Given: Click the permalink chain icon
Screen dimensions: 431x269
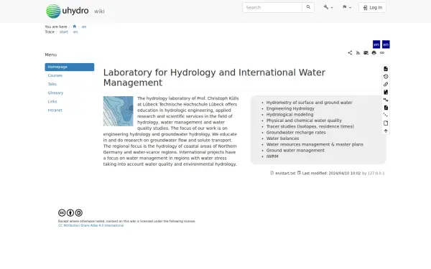Looking at the screenshot, I should 382,52.
